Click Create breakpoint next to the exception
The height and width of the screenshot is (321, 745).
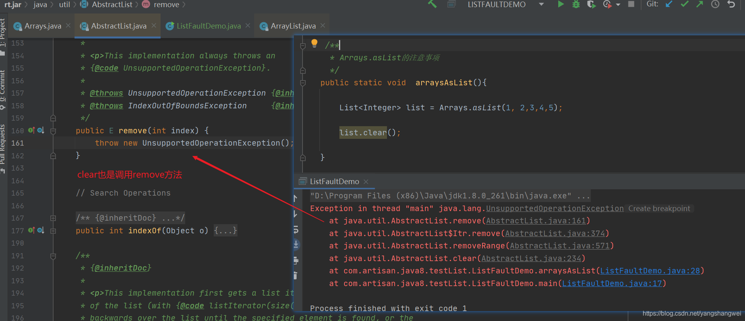coord(659,209)
